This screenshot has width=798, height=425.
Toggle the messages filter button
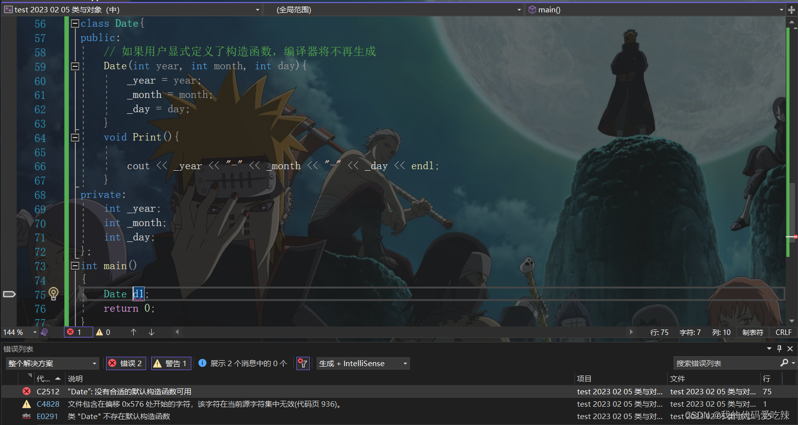(243, 364)
